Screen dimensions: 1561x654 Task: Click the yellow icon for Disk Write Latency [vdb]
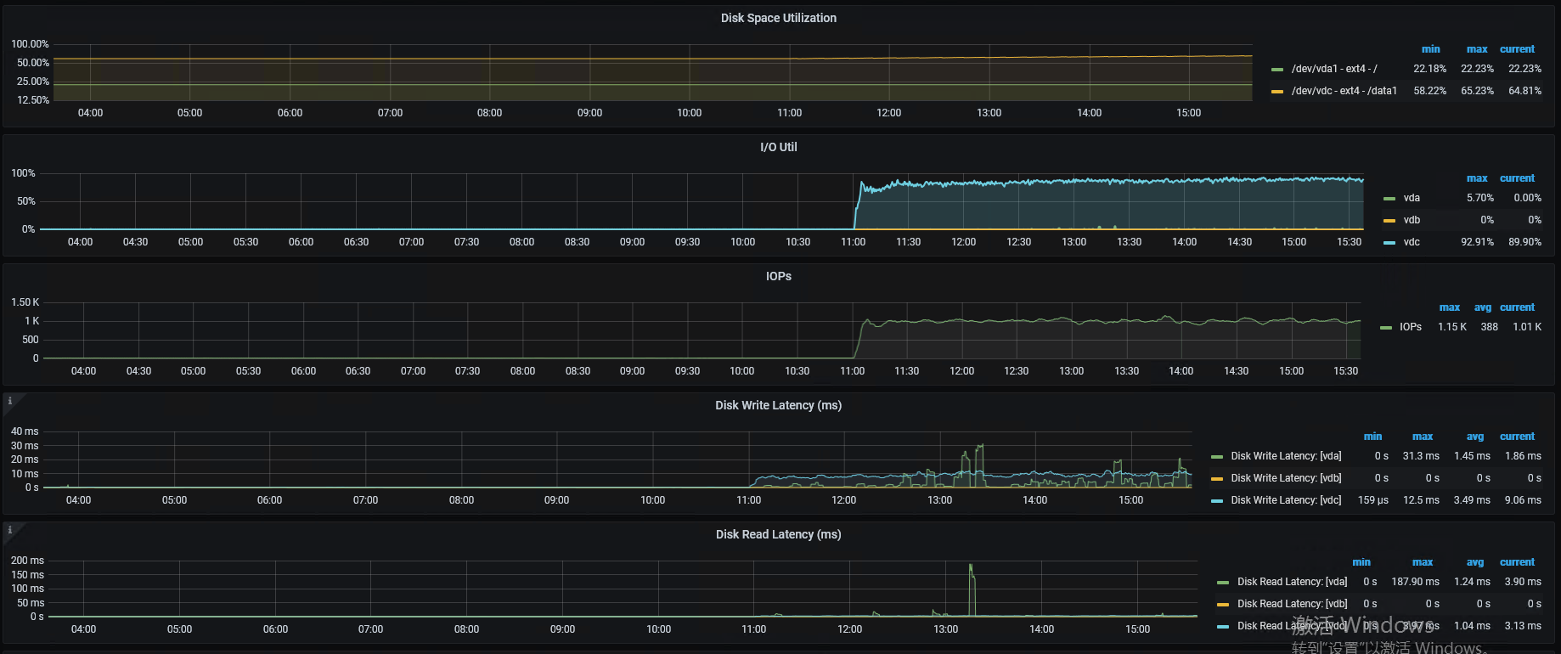(x=1216, y=479)
